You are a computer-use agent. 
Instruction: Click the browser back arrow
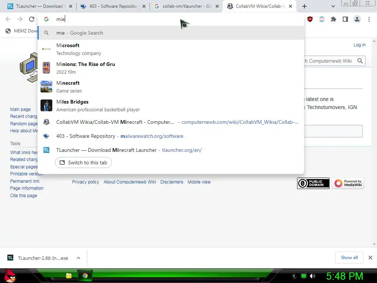(x=8, y=19)
